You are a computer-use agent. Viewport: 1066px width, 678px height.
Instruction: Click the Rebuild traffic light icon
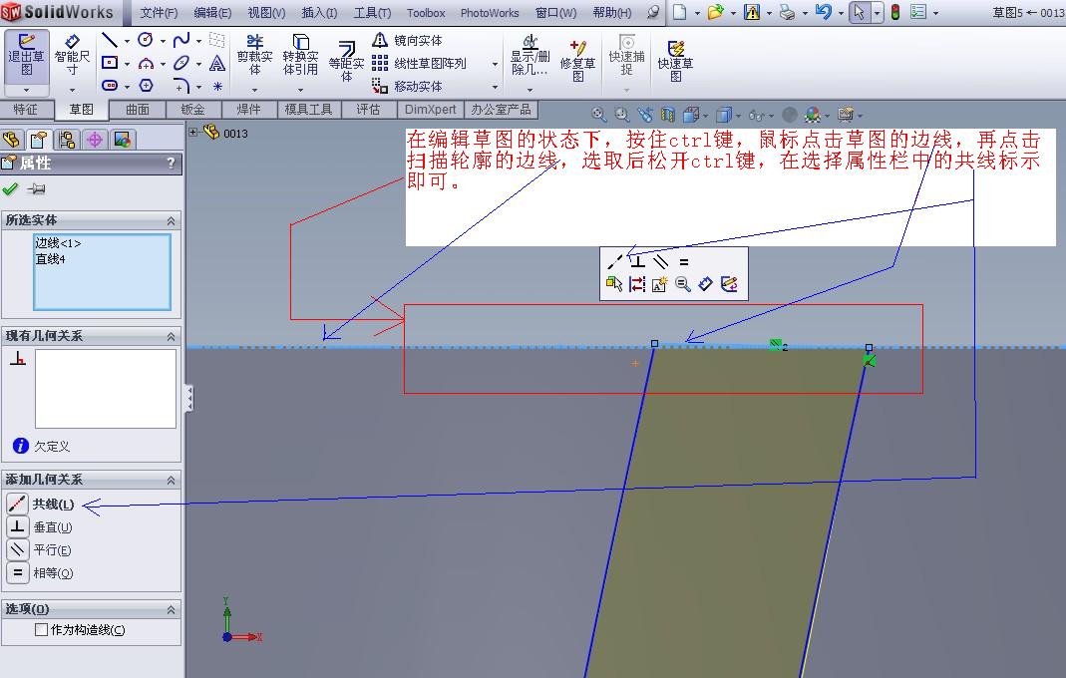pyautogui.click(x=895, y=12)
